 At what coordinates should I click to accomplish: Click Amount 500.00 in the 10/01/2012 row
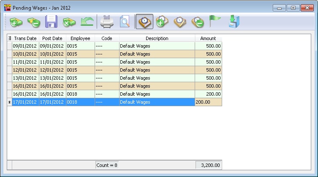(x=208, y=54)
